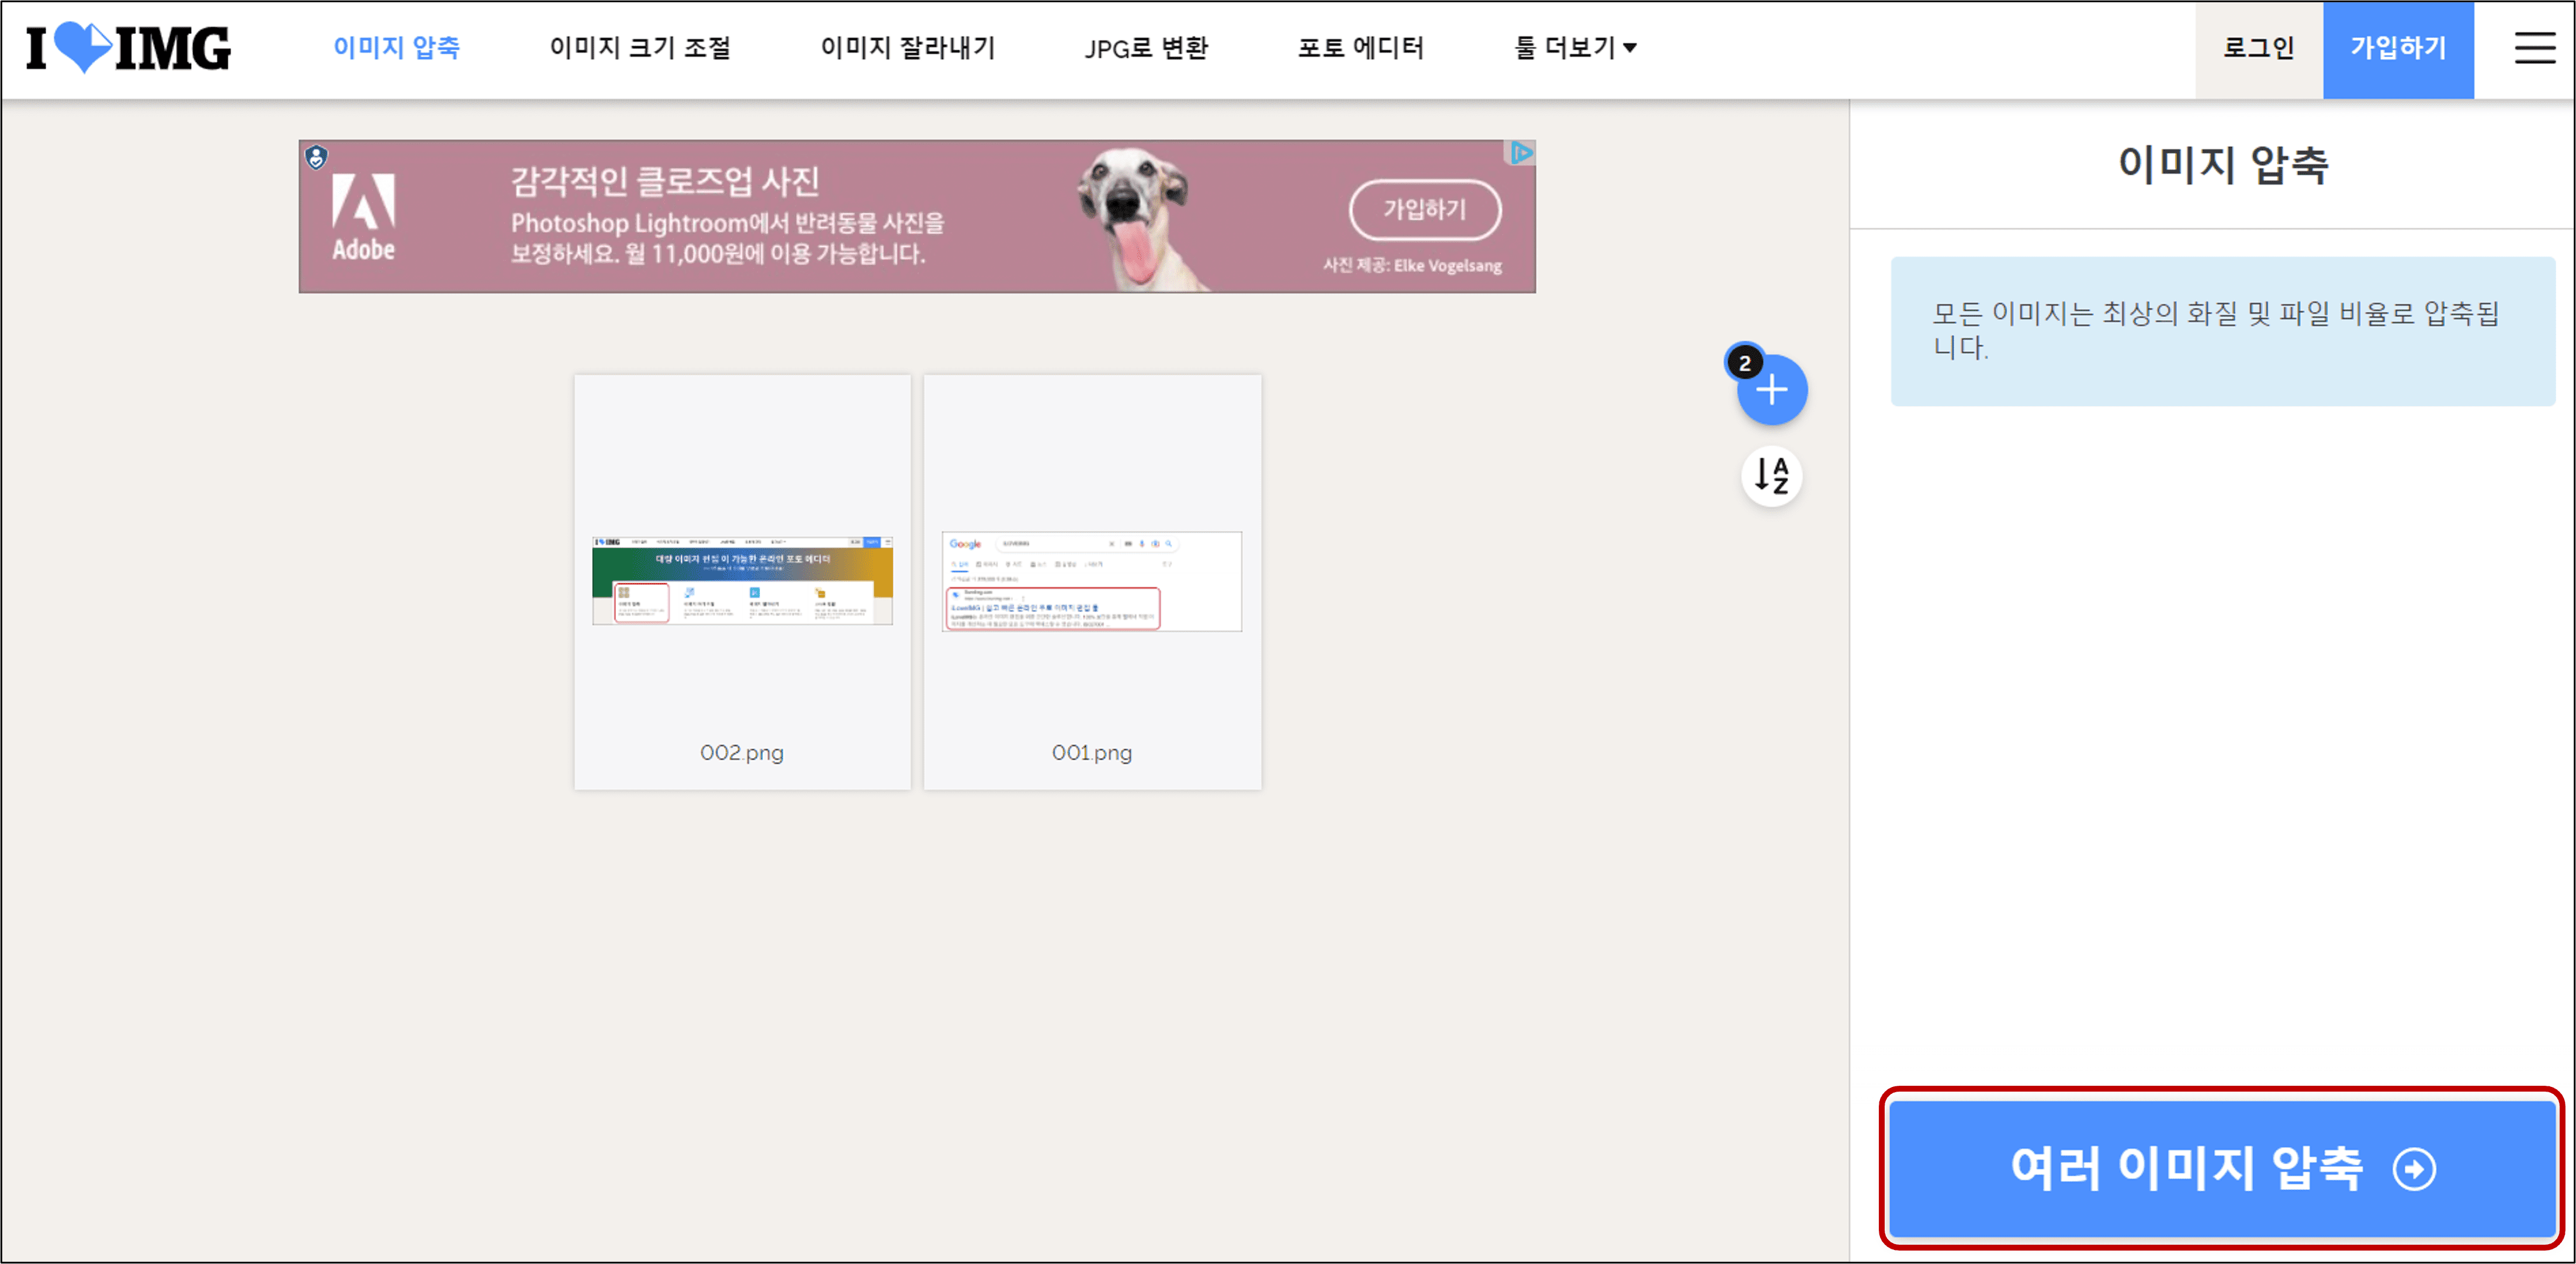This screenshot has width=2576, height=1264.
Task: Add more images with plus button
Action: pyautogui.click(x=1772, y=390)
